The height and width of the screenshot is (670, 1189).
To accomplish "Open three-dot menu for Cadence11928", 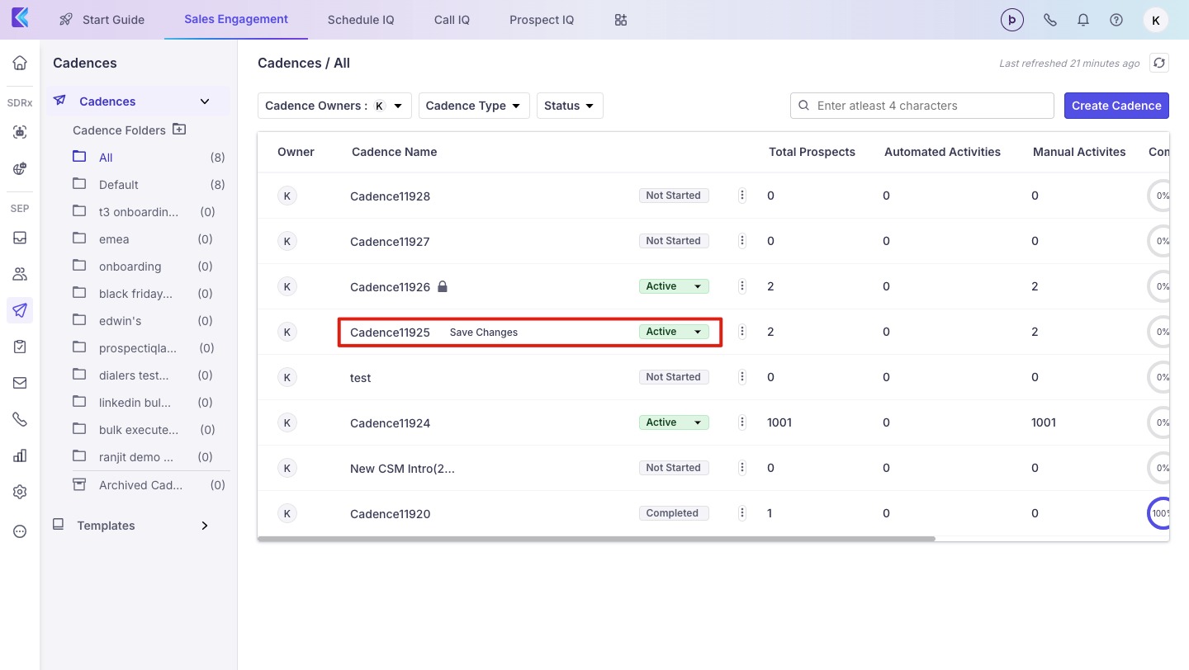I will (x=742, y=196).
